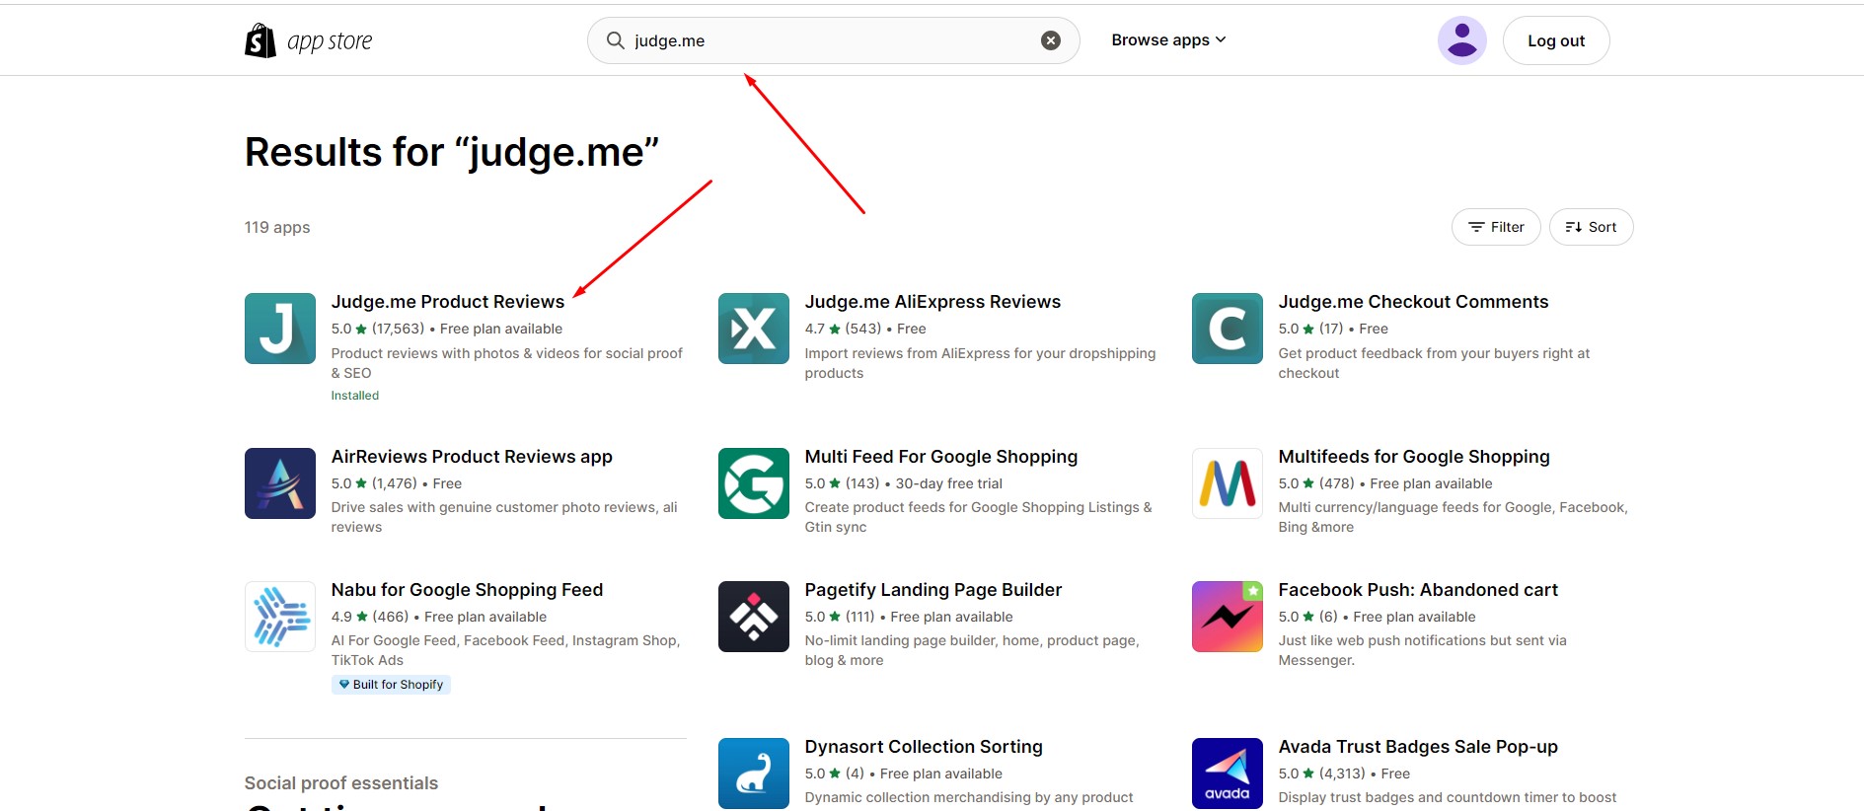Open the Sort options
This screenshot has width=1864, height=811.
pos(1592,227)
